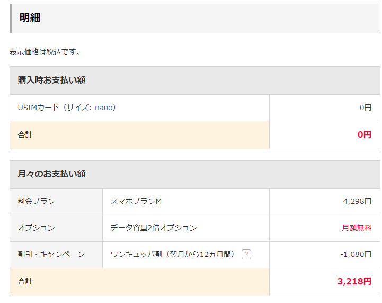The image size is (382, 303).
Task: Click the purchase total 0円 in red
Action: 365,135
